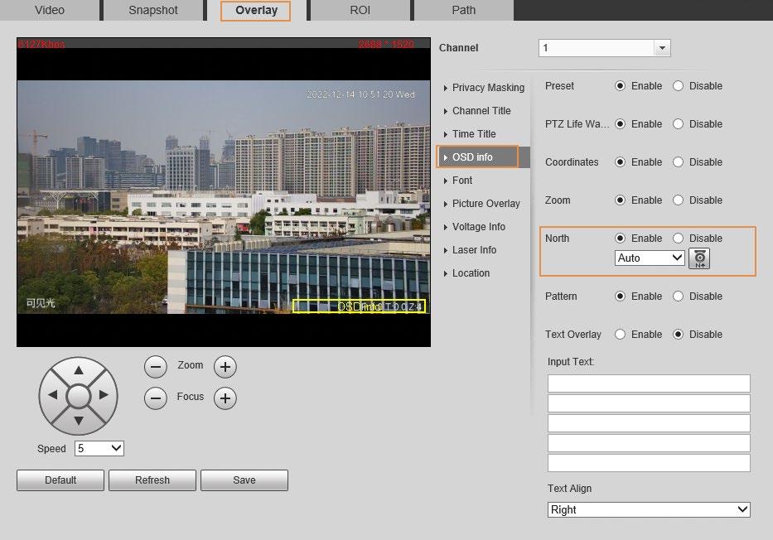
Task: Open the Channel dropdown
Action: 605,48
